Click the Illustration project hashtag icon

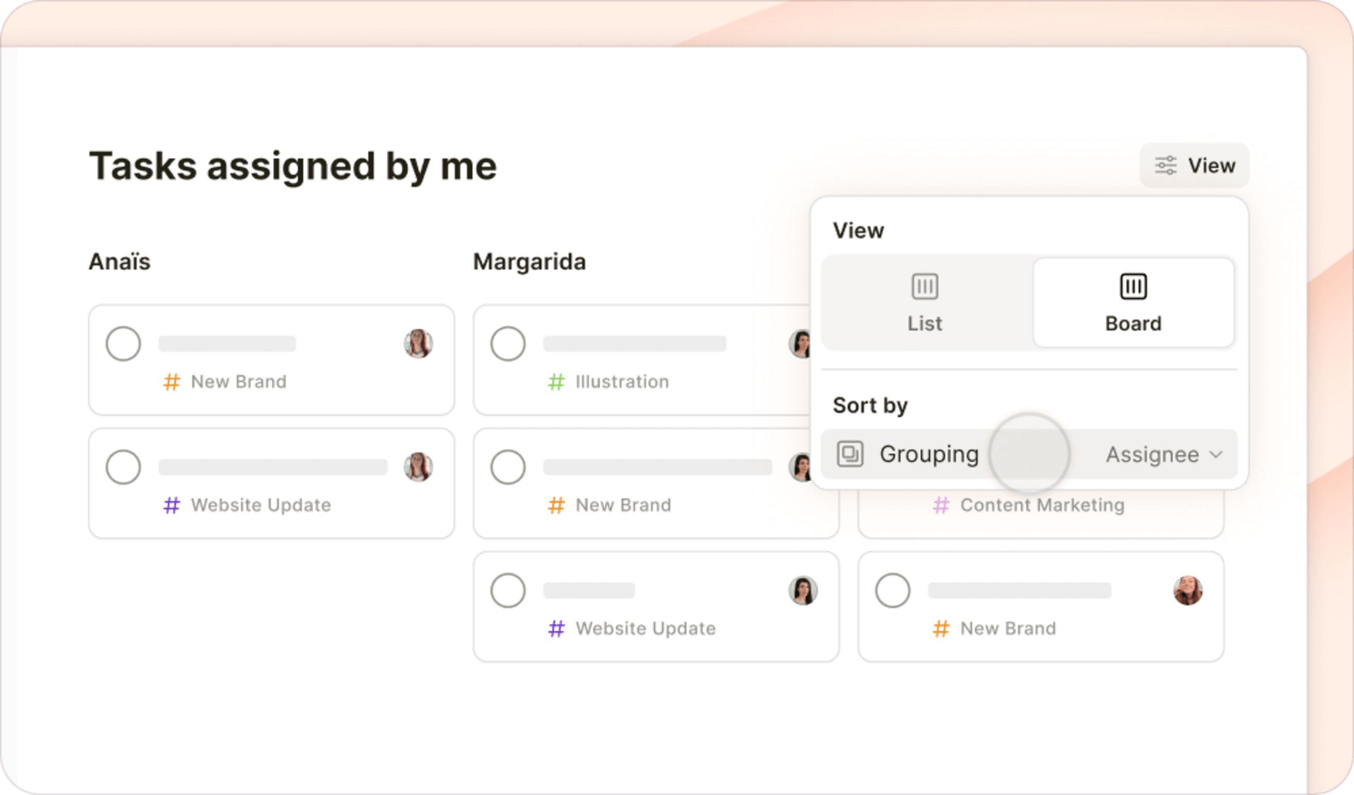click(552, 383)
